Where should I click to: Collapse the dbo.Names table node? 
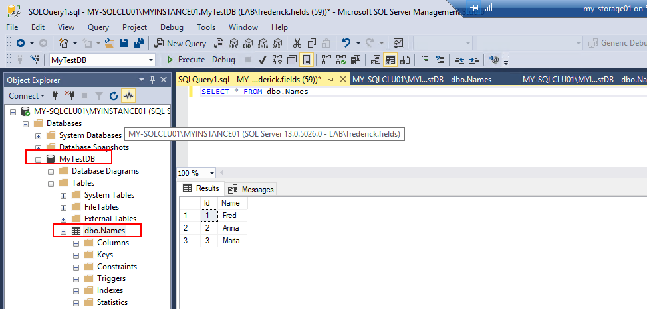[x=63, y=231]
